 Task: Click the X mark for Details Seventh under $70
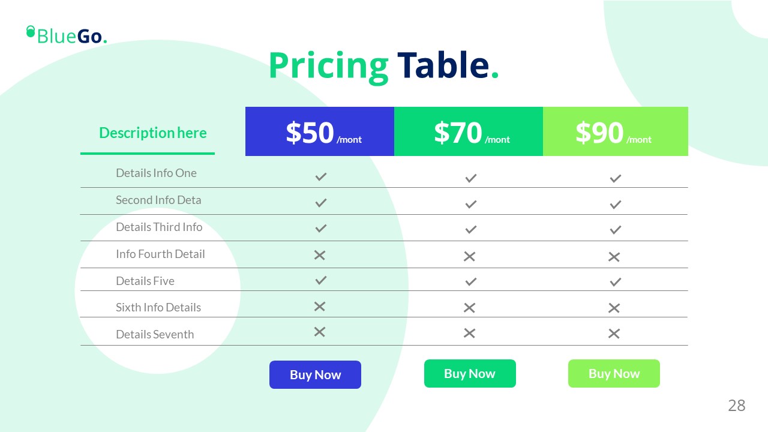(x=469, y=333)
